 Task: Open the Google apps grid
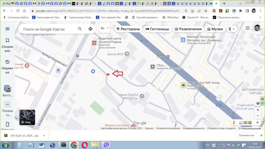pyautogui.click(x=248, y=28)
